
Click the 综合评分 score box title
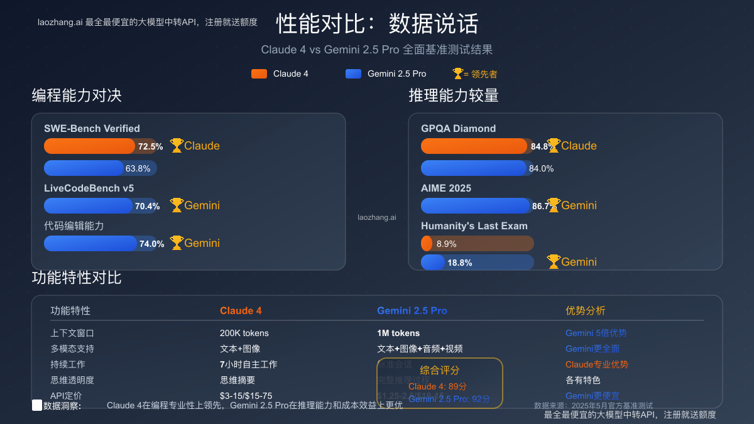click(x=440, y=371)
